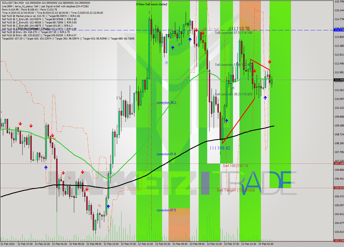Click the red 107.190 price tag

pos(339,163)
